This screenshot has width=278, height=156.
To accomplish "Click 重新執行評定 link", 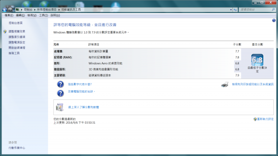I will click(265, 119).
